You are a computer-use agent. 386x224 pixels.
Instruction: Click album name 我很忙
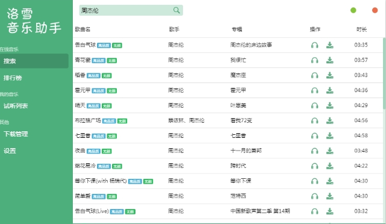coord(238,60)
